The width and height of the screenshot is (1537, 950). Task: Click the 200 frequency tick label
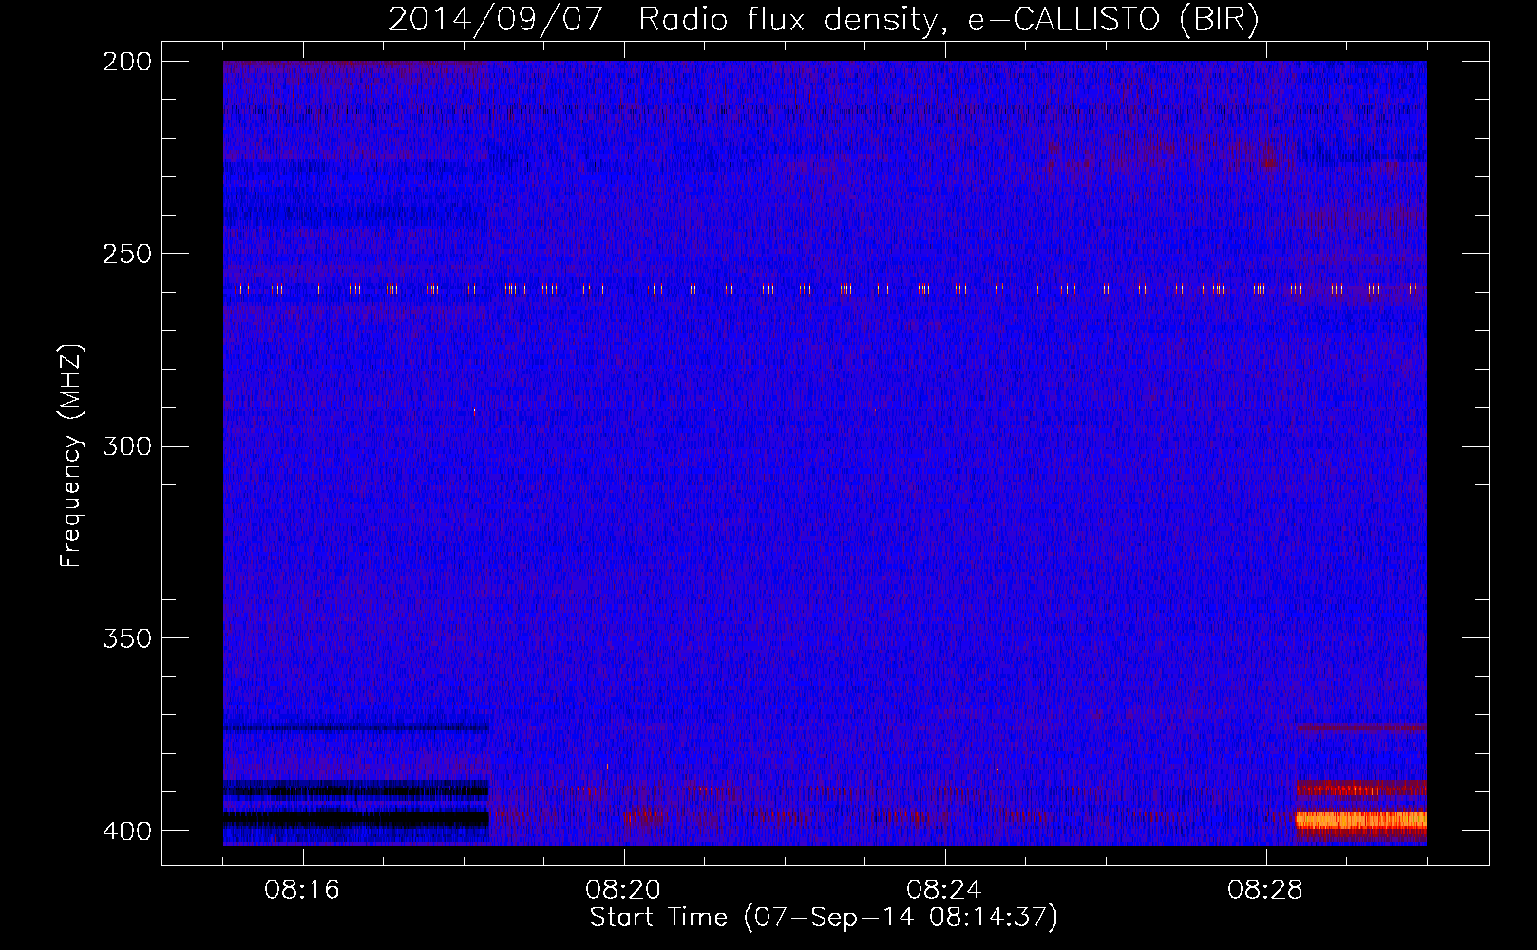[127, 62]
